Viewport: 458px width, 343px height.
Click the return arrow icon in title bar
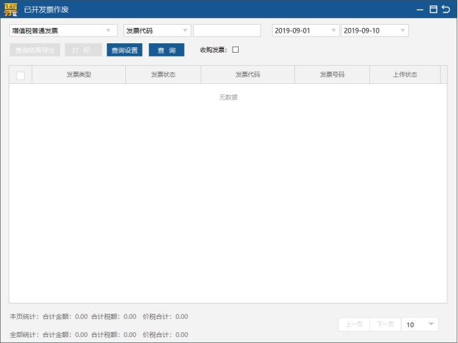(x=446, y=9)
